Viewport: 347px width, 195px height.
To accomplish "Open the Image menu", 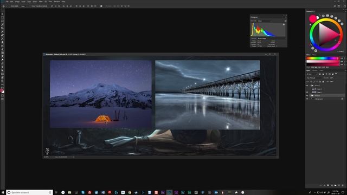I will [x=17, y=2].
